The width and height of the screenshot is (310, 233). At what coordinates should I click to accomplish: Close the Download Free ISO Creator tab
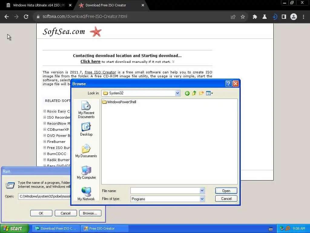143,5
